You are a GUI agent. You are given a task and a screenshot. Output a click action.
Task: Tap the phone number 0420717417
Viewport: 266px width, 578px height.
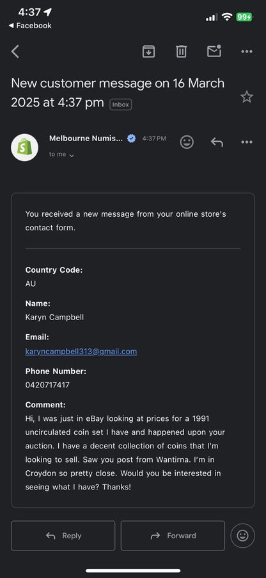pyautogui.click(x=47, y=385)
